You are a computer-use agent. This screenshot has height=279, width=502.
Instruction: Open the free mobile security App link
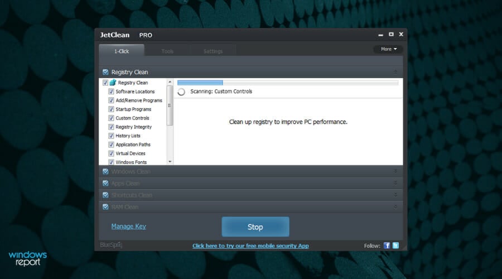(x=250, y=246)
